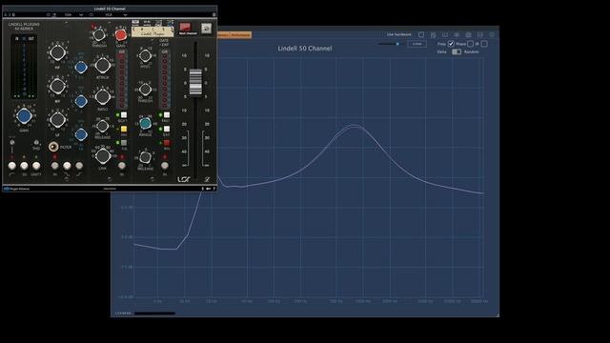The image size is (610, 343).
Task: Click the compressor RELEASE knob
Action: click(x=103, y=126)
